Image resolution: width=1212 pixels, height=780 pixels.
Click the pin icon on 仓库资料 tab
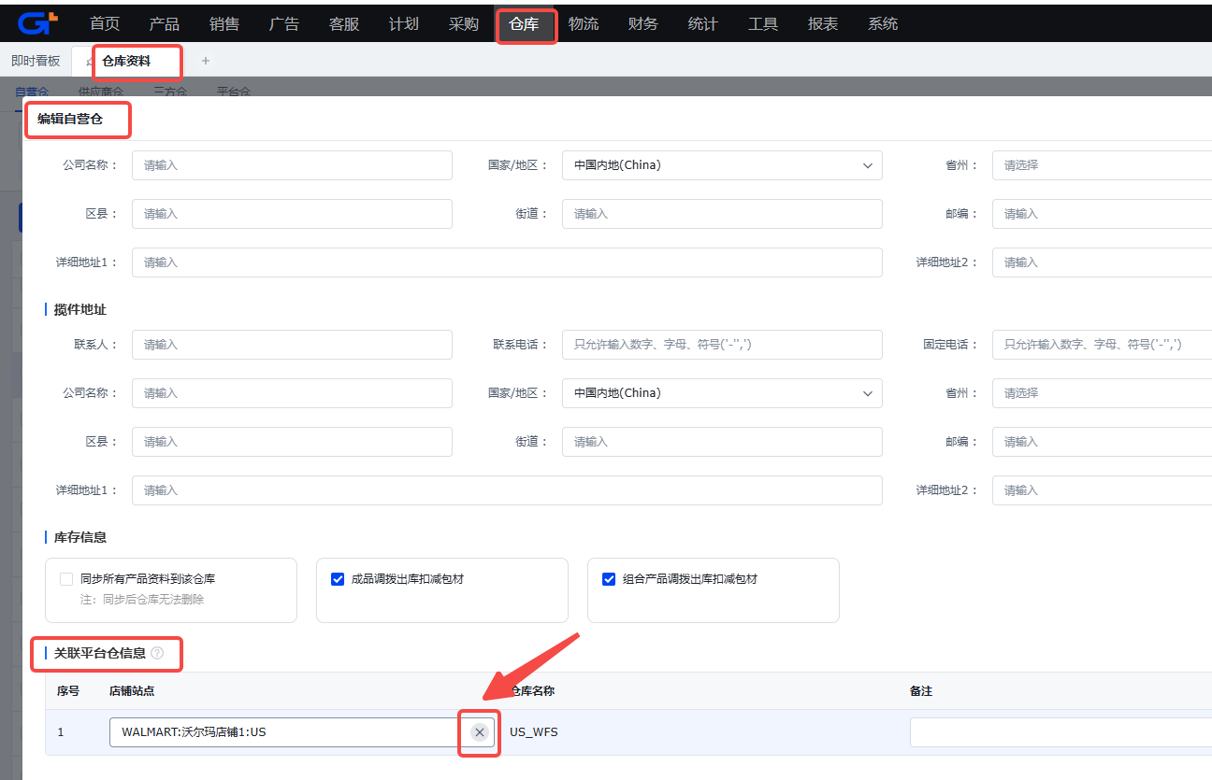(x=89, y=62)
